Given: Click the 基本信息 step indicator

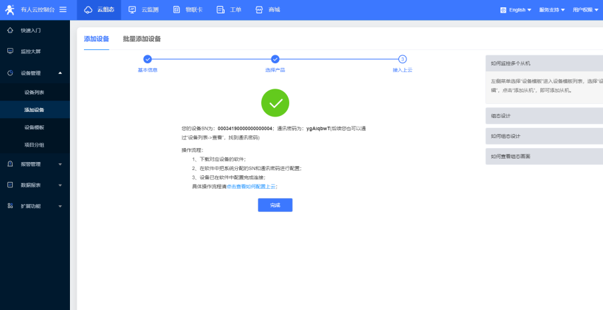Looking at the screenshot, I should pos(147,60).
